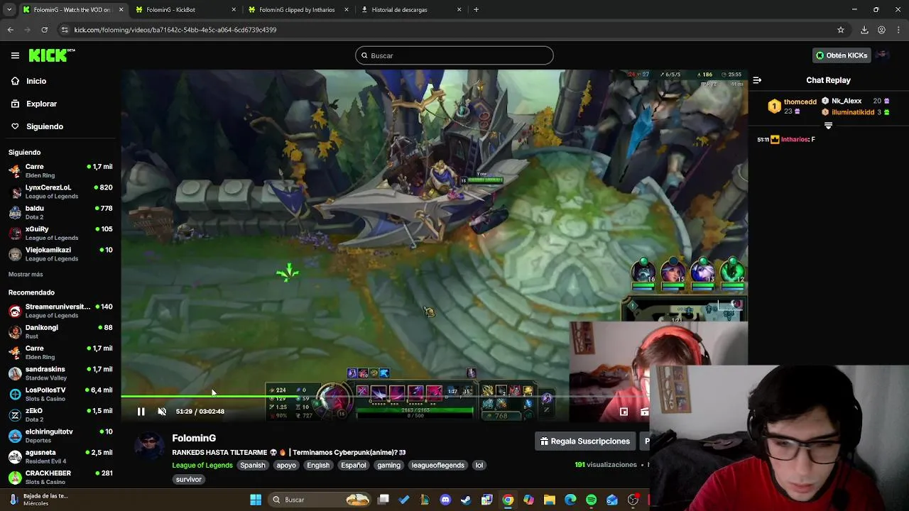Open baldu Dota 2 channel
Image resolution: width=909 pixels, height=511 pixels.
[60, 212]
